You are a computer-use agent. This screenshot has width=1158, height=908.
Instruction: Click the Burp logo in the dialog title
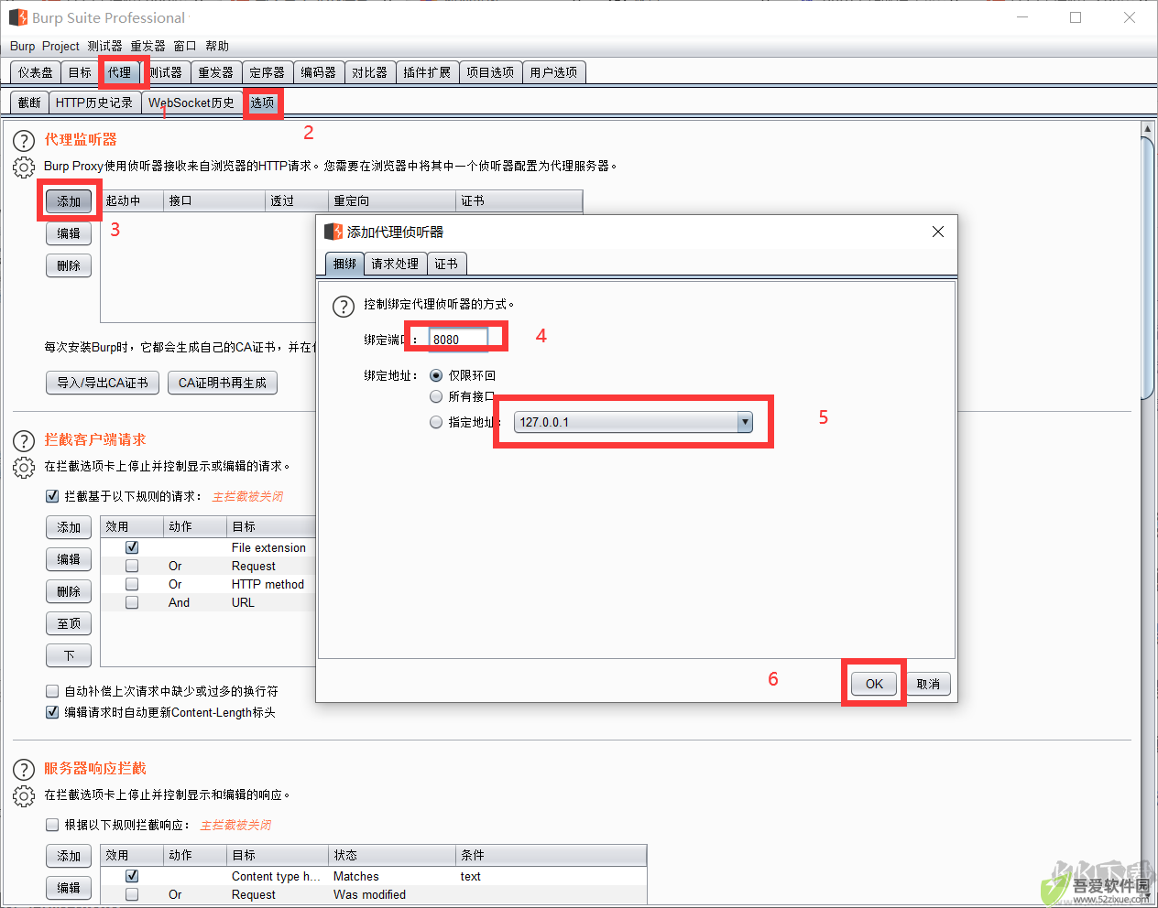tap(333, 232)
